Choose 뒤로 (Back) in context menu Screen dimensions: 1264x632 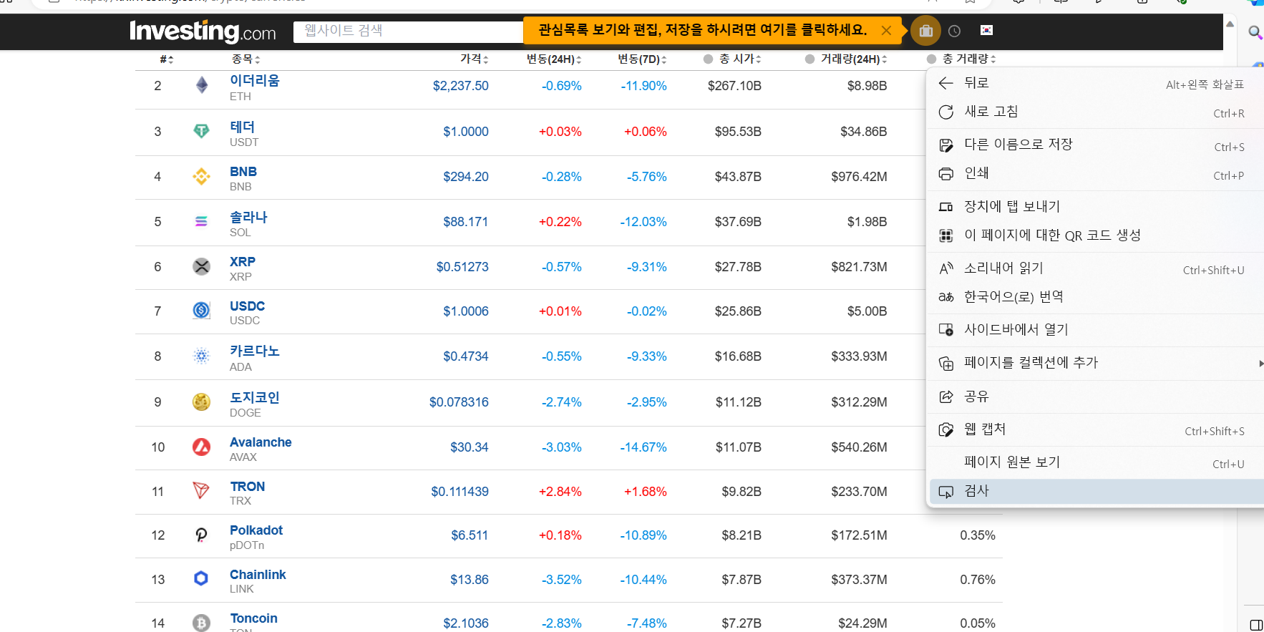click(1095, 83)
